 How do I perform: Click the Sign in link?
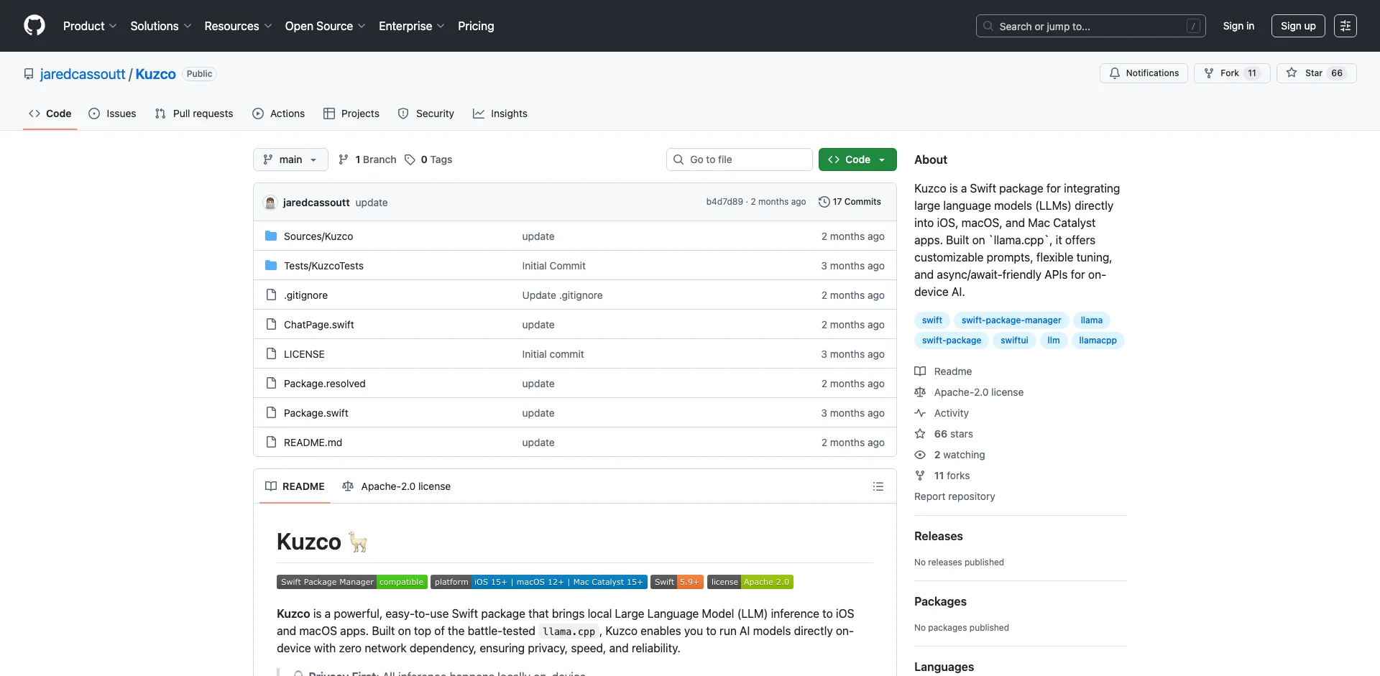[1238, 26]
